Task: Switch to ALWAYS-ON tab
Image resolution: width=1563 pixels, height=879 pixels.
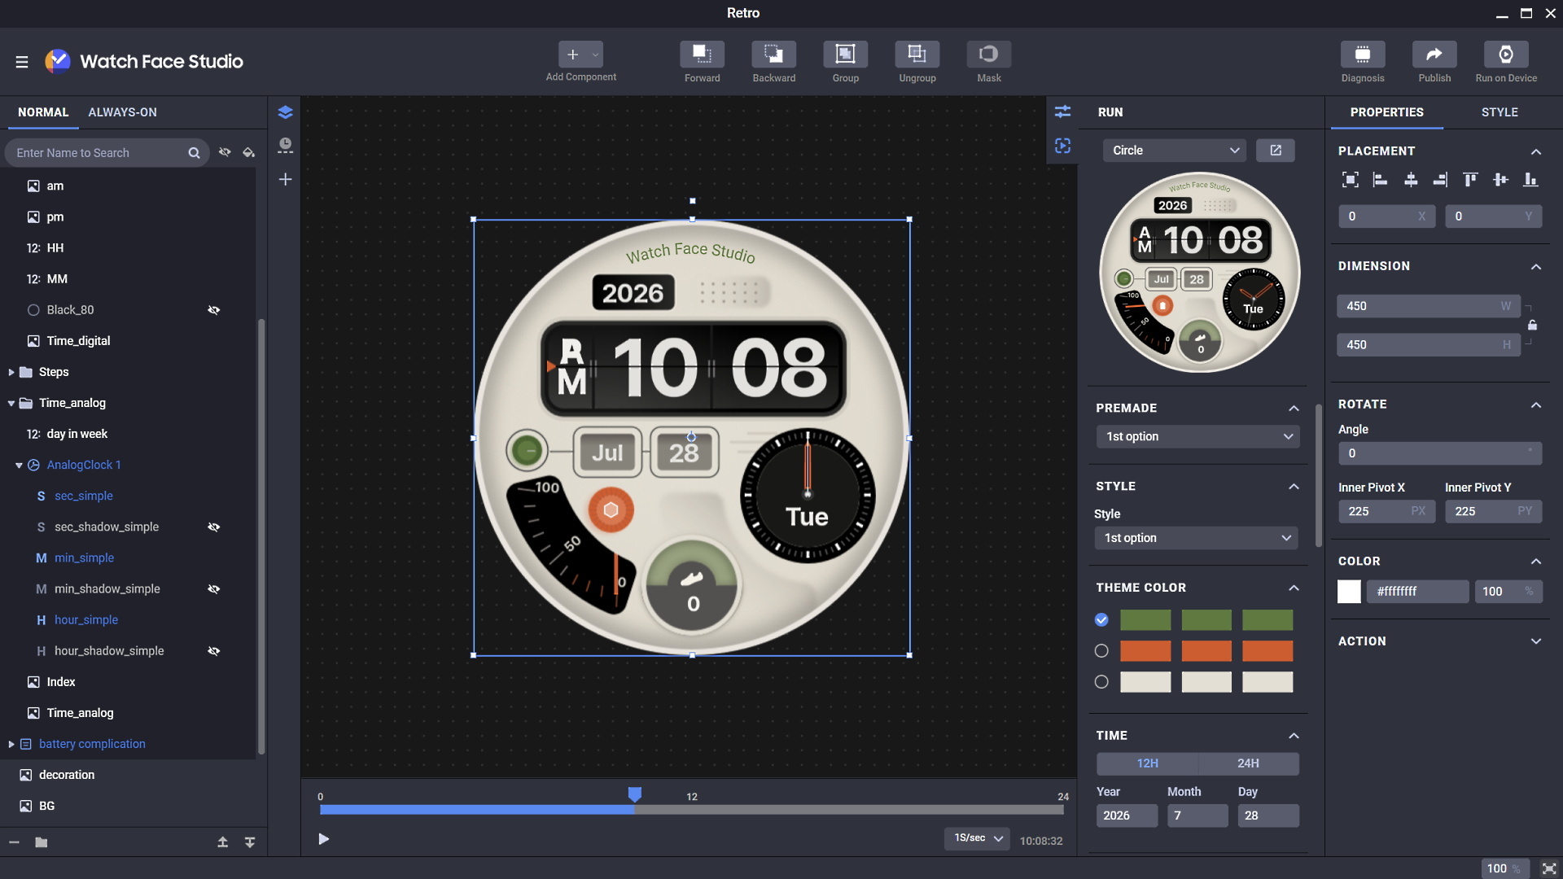Action: pyautogui.click(x=122, y=112)
